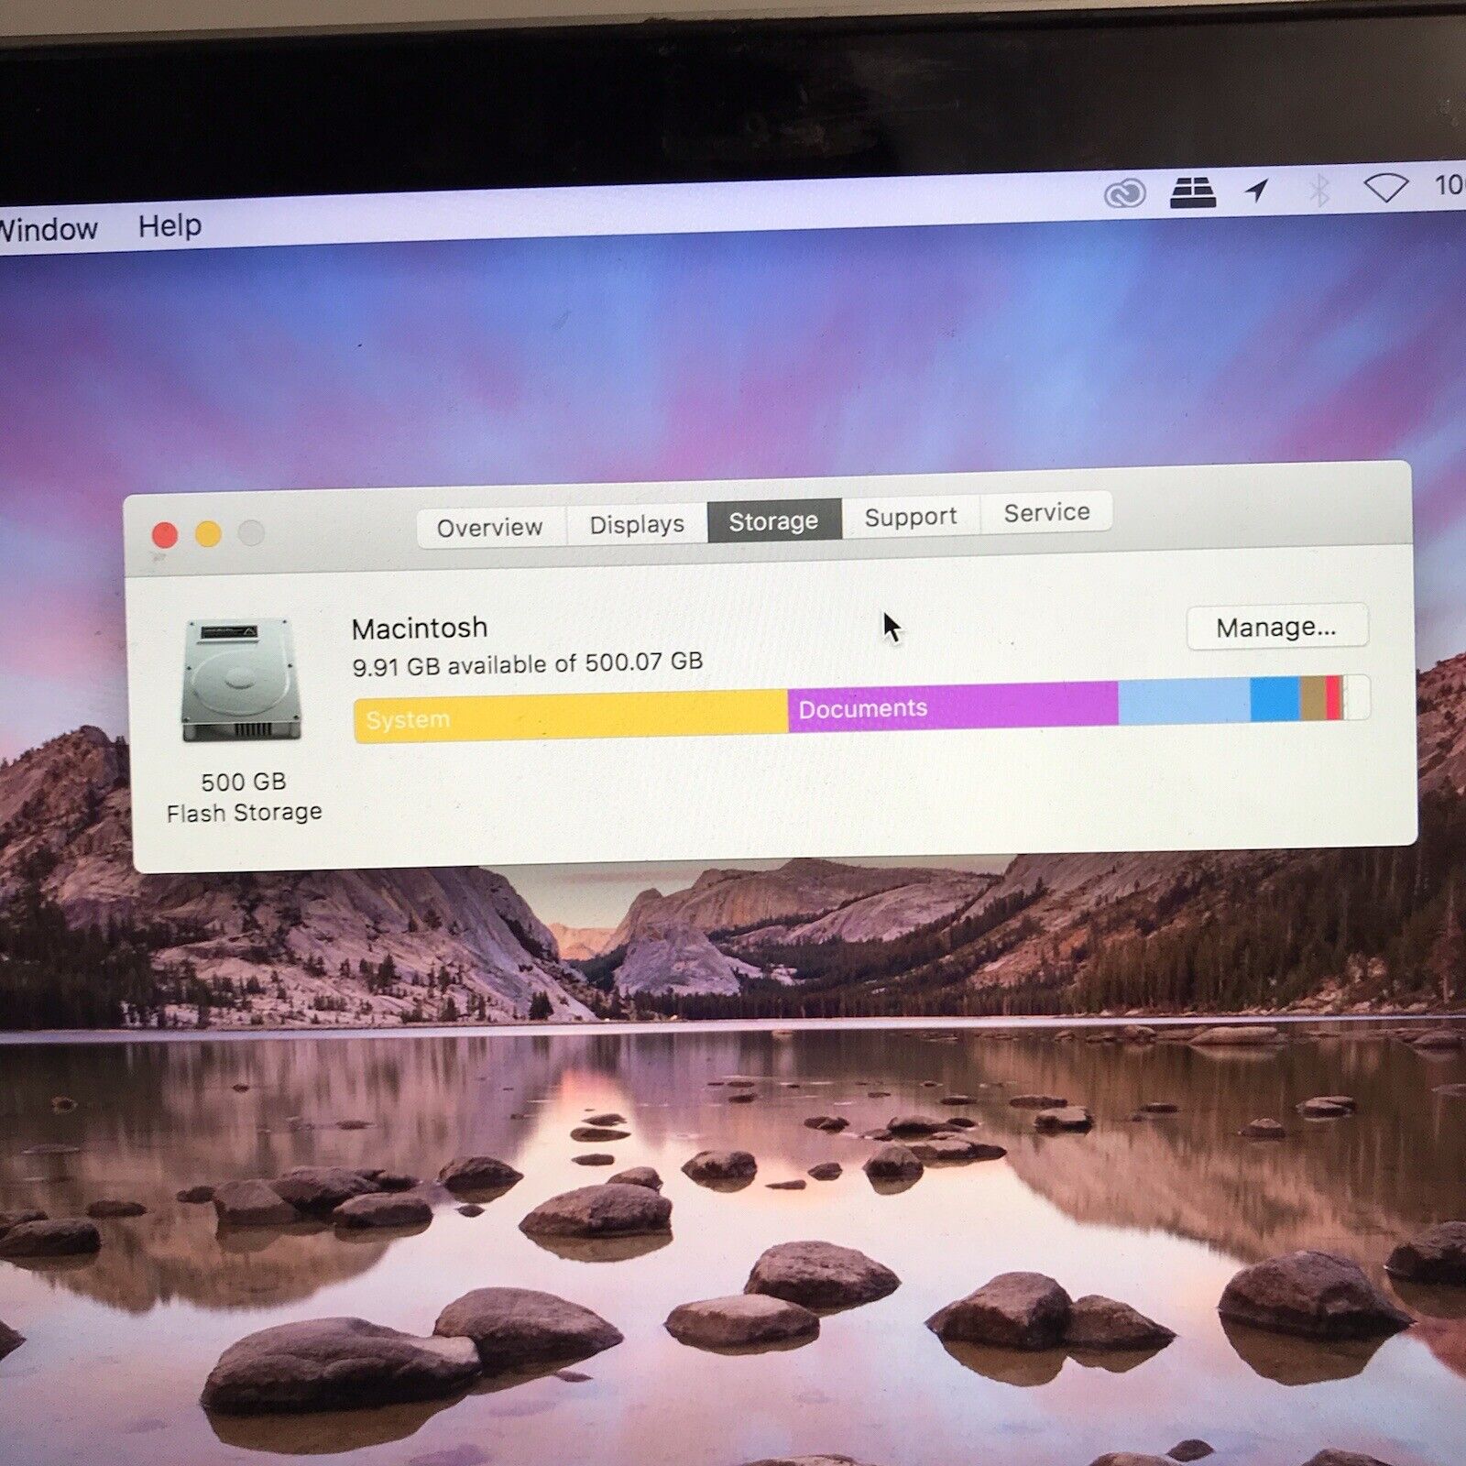The image size is (1466, 1466).
Task: Click the red storage segment
Action: (1334, 697)
